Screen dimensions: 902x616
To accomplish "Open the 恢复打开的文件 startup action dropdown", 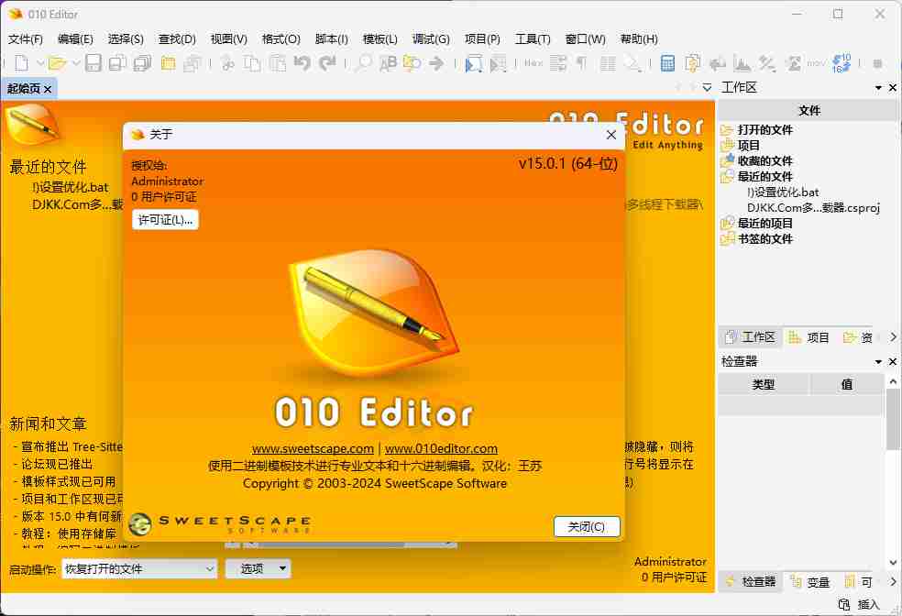I will click(x=138, y=569).
